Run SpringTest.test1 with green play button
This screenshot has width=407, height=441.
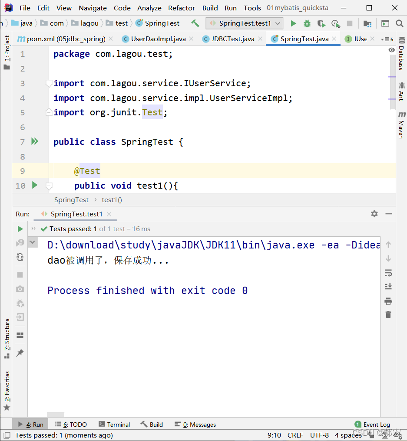pyautogui.click(x=293, y=23)
